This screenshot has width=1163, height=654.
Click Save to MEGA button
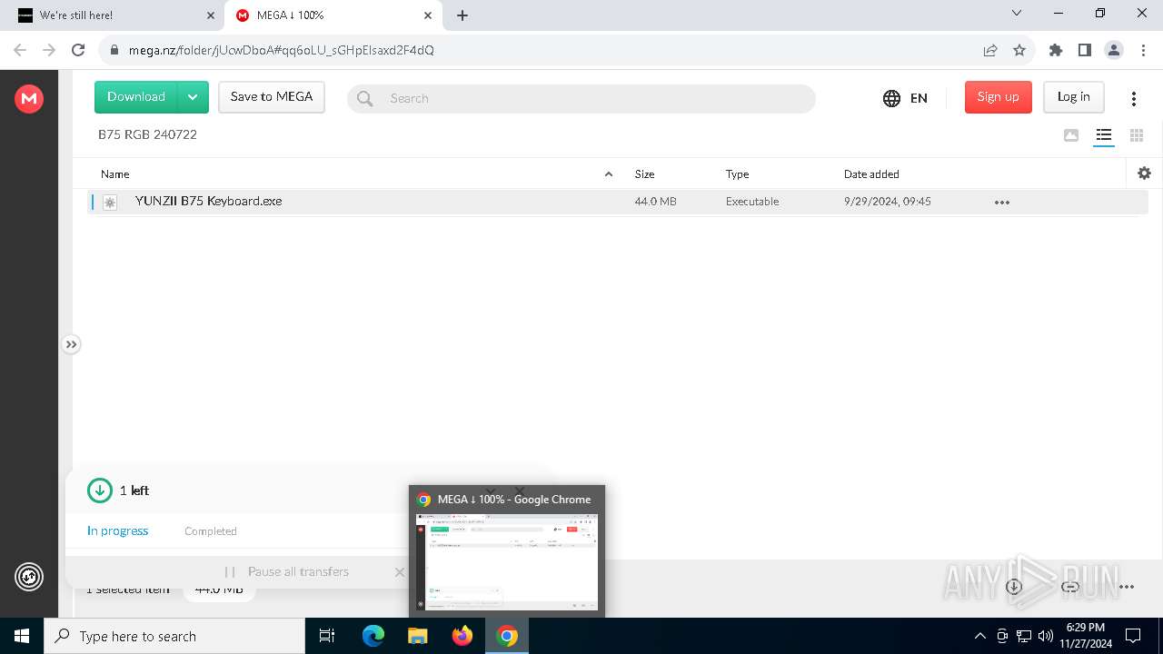[272, 97]
